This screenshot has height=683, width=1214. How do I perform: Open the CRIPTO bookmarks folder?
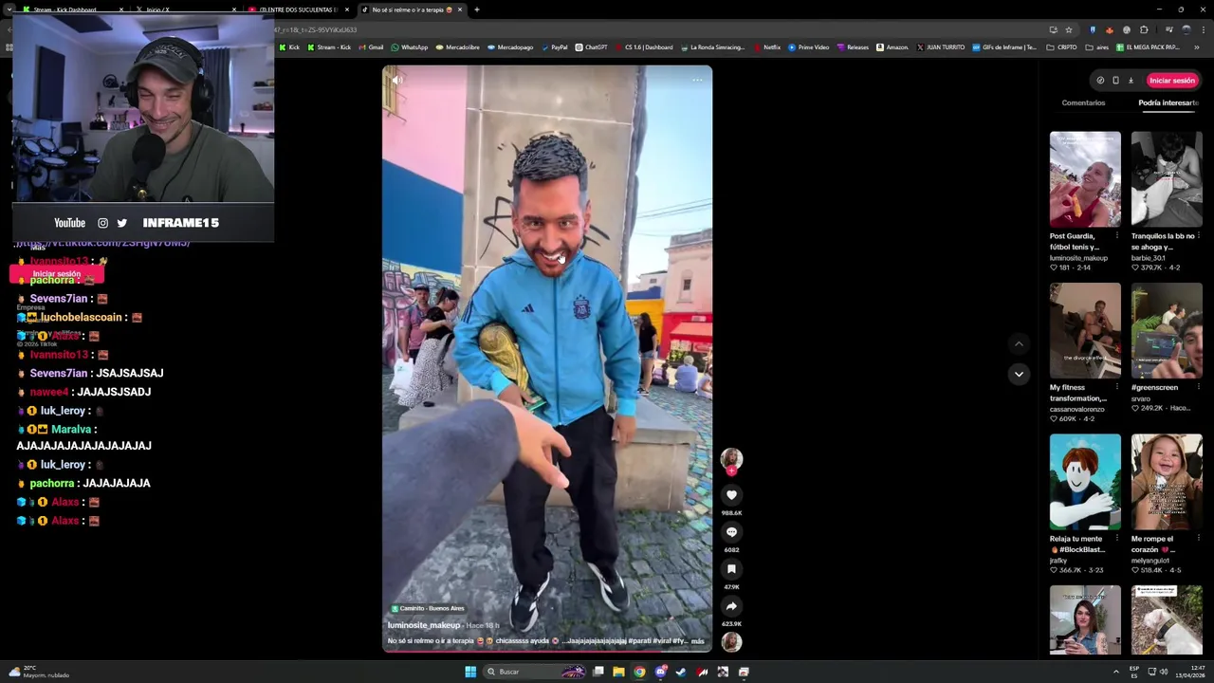1061,47
